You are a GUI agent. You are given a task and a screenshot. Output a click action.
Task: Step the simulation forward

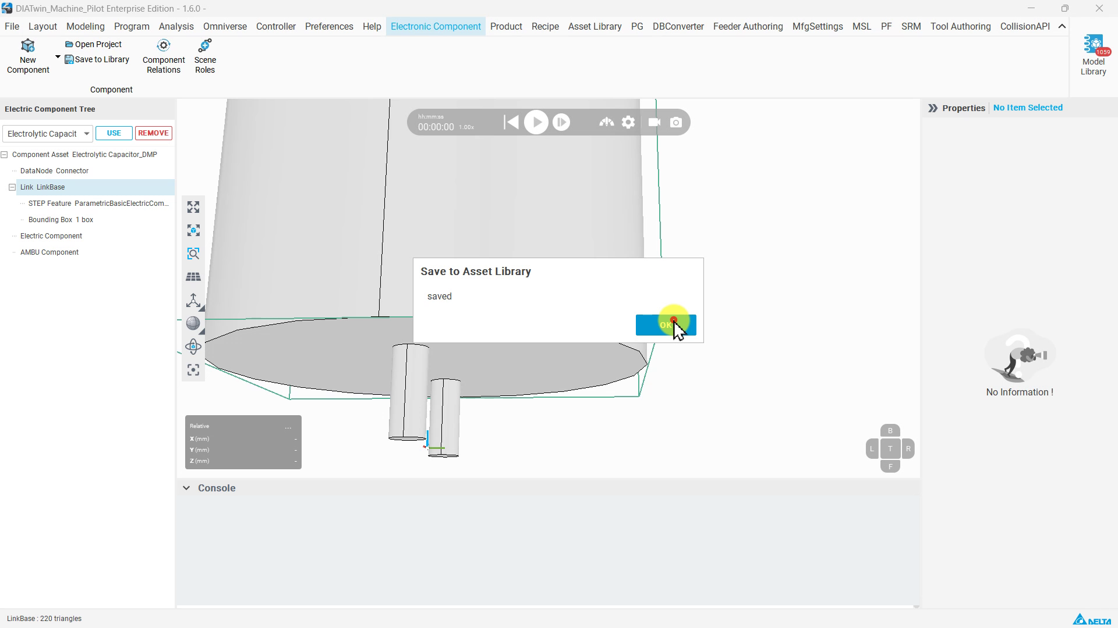pyautogui.click(x=561, y=123)
